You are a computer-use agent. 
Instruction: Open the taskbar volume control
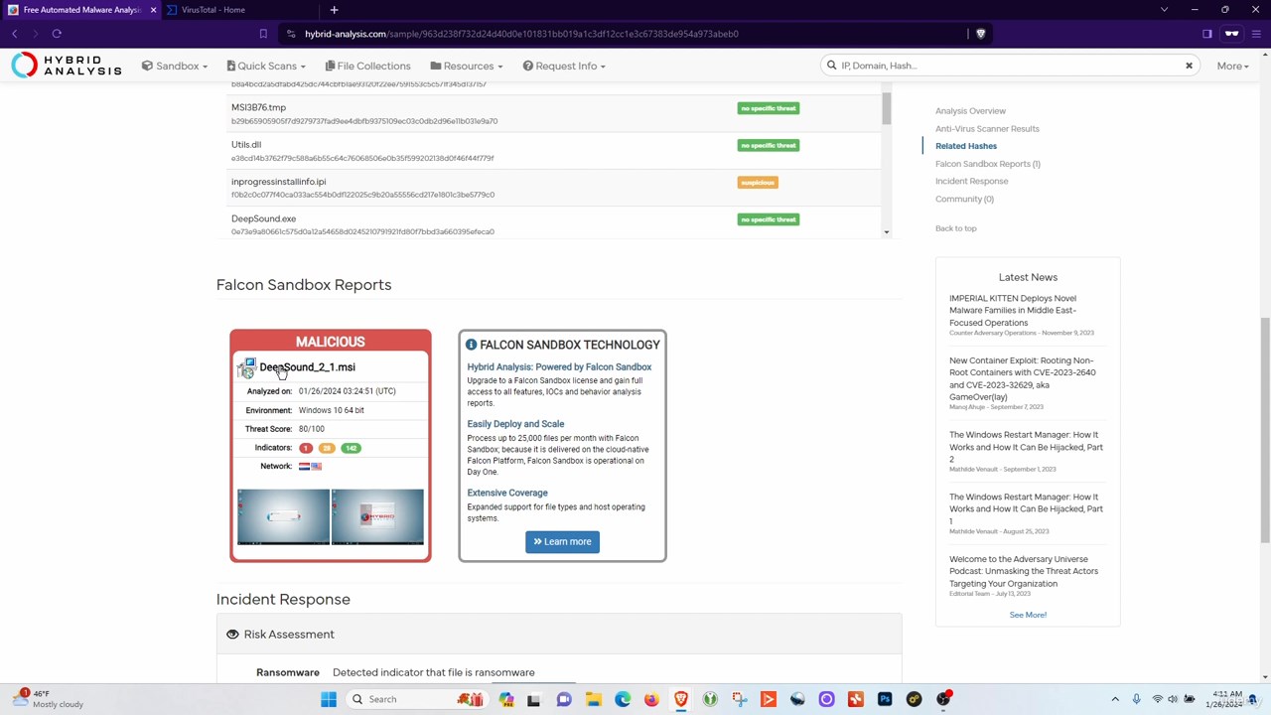[x=1173, y=699]
